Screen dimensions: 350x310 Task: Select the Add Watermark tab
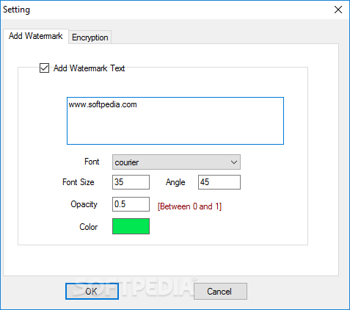pyautogui.click(x=36, y=36)
